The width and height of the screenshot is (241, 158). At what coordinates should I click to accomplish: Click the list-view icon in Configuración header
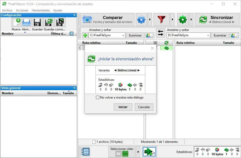coord(71,34)
